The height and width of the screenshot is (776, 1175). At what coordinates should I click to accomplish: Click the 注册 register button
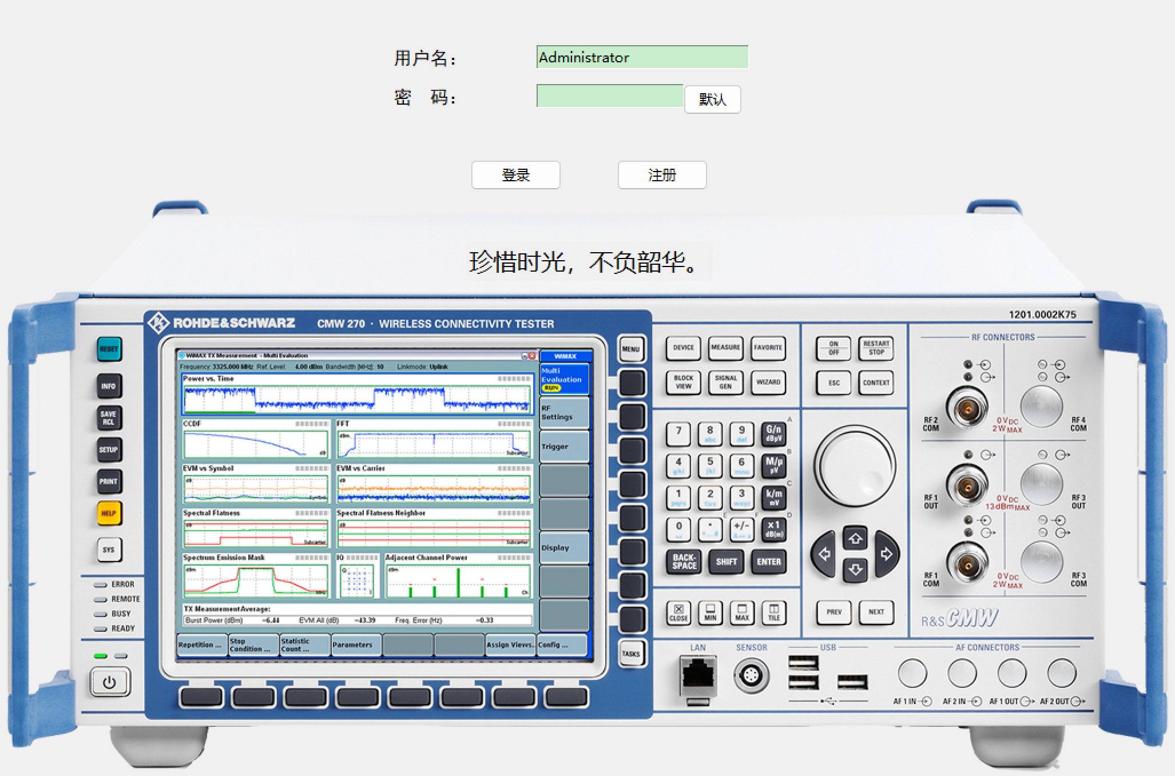pos(662,175)
